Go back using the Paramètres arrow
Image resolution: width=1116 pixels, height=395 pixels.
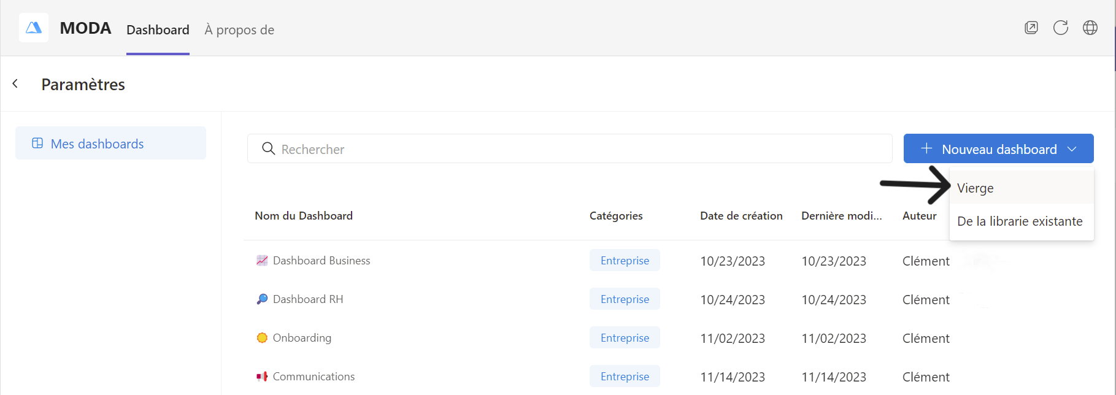pyautogui.click(x=15, y=83)
